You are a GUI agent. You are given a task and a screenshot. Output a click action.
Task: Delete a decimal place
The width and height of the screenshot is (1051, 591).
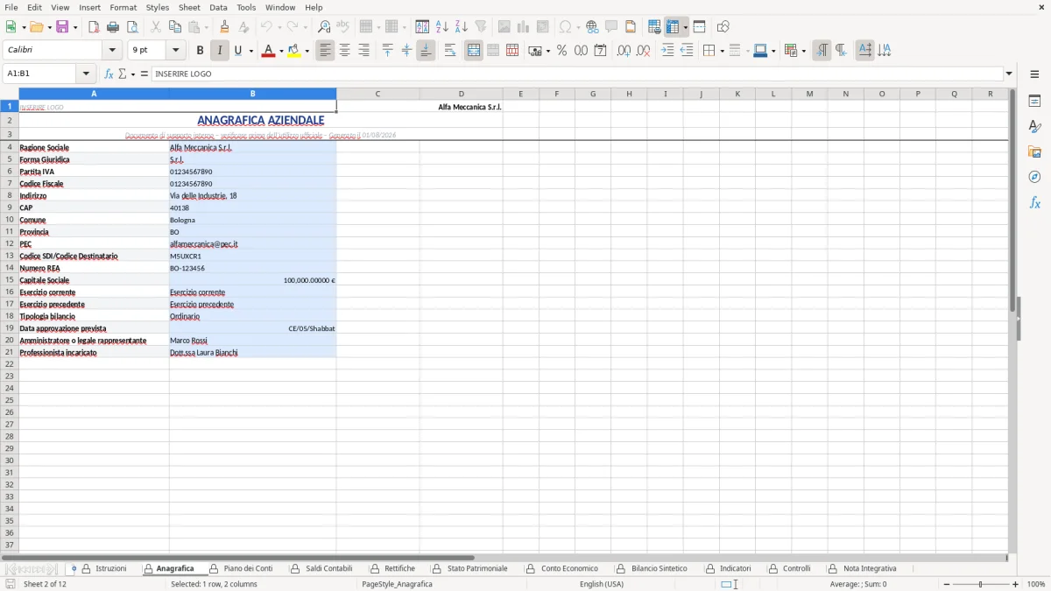coord(643,51)
